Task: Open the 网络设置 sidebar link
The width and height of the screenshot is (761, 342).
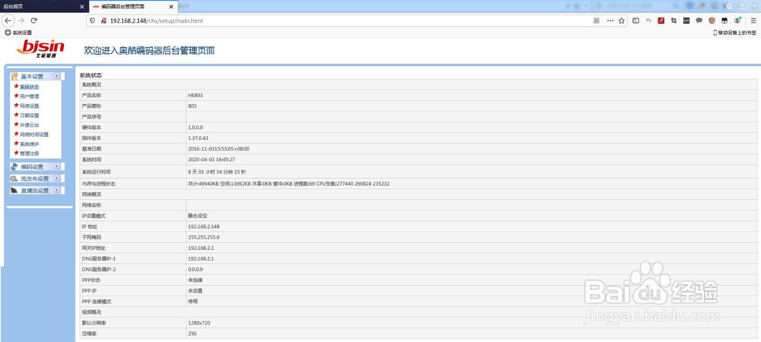Action: (29, 106)
